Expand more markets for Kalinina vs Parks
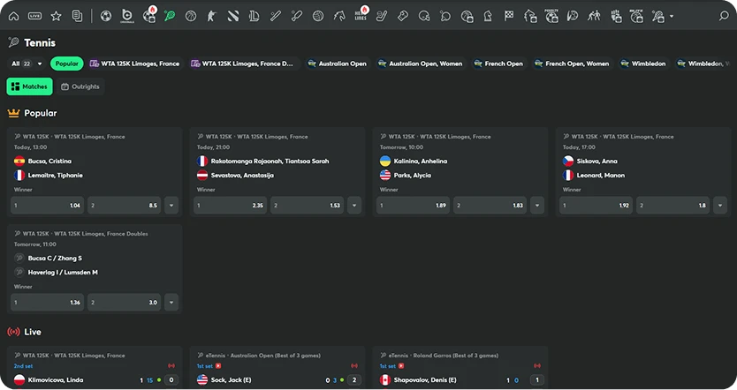737x390 pixels. (x=536, y=206)
